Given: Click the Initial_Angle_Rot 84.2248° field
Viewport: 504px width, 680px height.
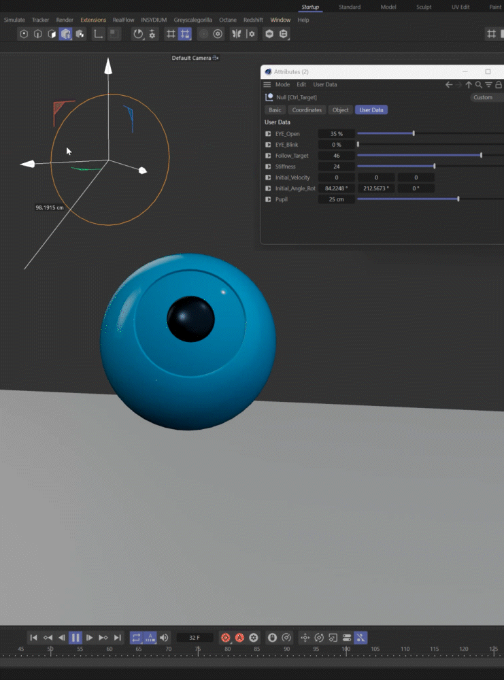Looking at the screenshot, I should click(337, 188).
